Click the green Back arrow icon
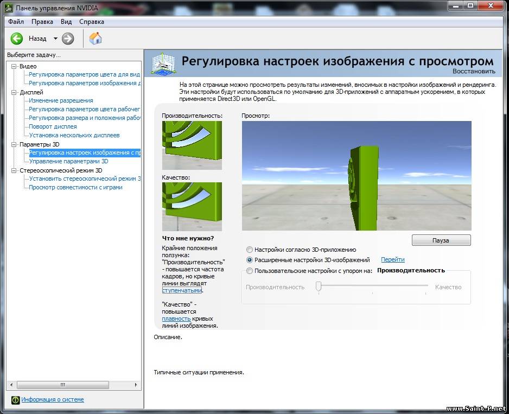 click(x=17, y=39)
